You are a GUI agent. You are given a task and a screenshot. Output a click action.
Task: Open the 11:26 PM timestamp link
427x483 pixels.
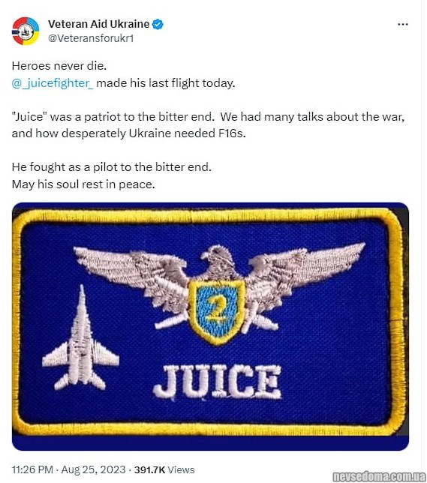[x=32, y=469]
